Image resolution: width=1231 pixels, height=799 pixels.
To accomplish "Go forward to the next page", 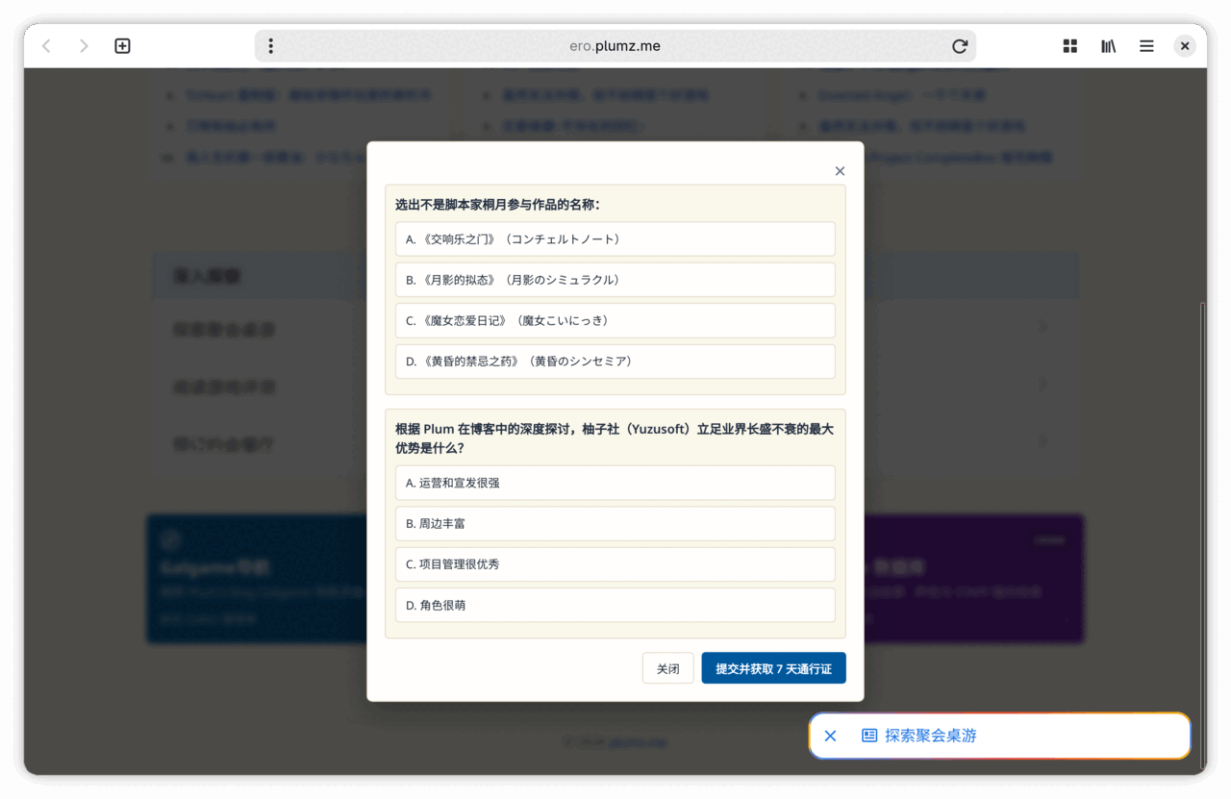I will (x=84, y=46).
